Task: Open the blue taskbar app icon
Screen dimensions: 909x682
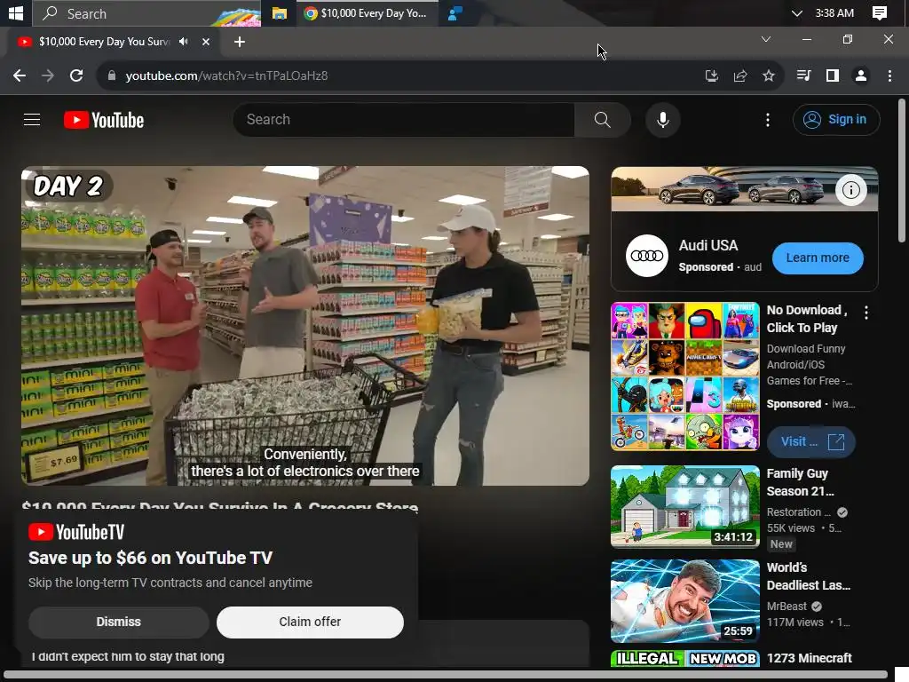Action: (455, 13)
